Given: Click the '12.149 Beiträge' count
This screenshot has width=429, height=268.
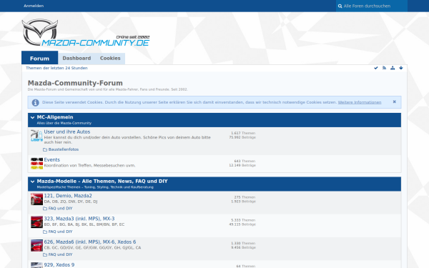Looking at the screenshot, I should click(x=242, y=165).
